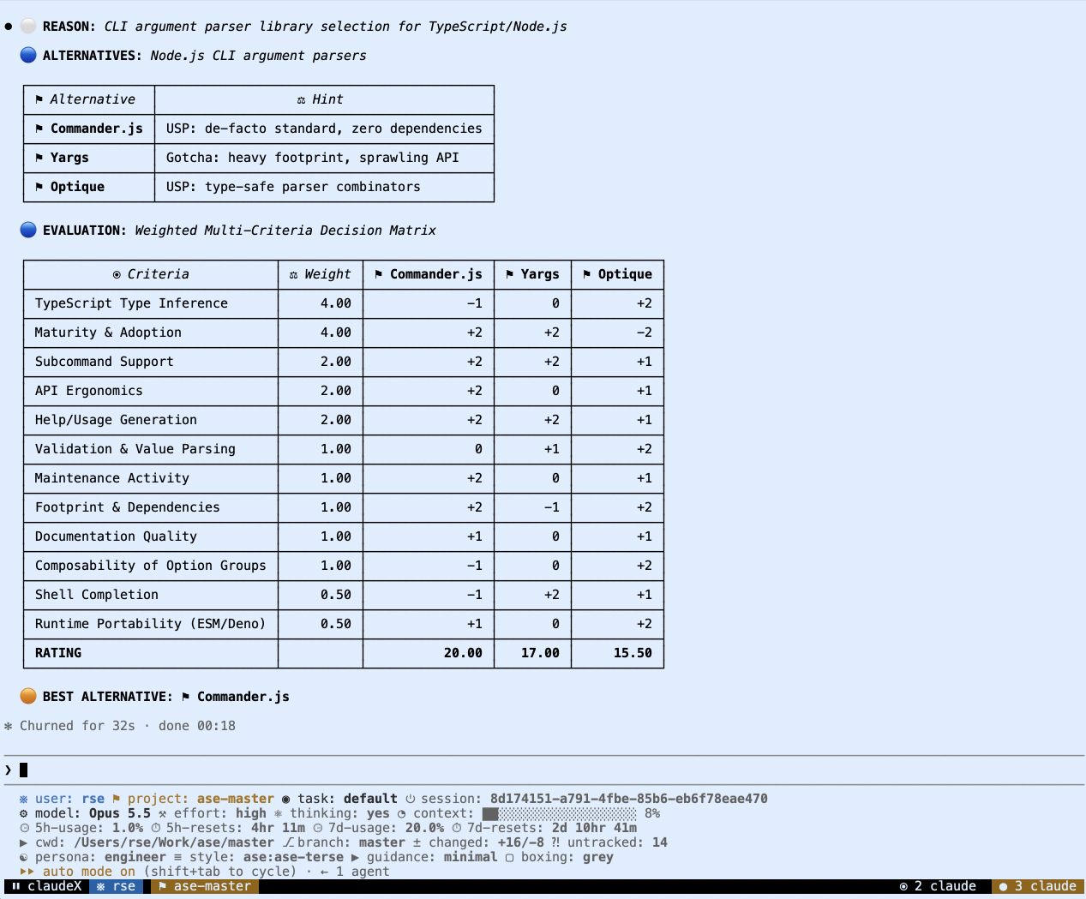Click the 'guidance: minimal' entry

[x=432, y=857]
